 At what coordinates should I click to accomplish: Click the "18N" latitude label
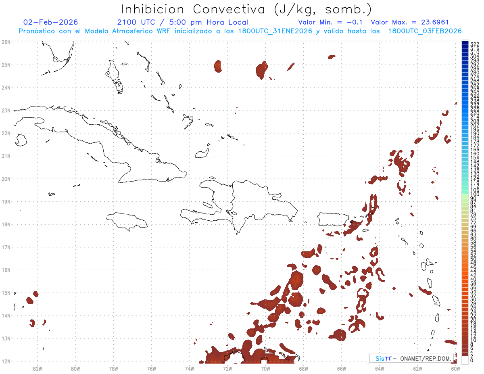click(6, 224)
